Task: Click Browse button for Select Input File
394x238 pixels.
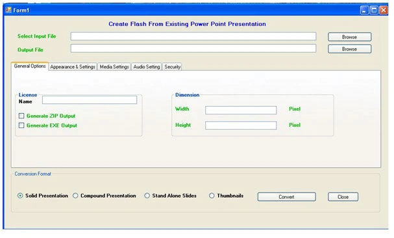Action: (x=349, y=37)
